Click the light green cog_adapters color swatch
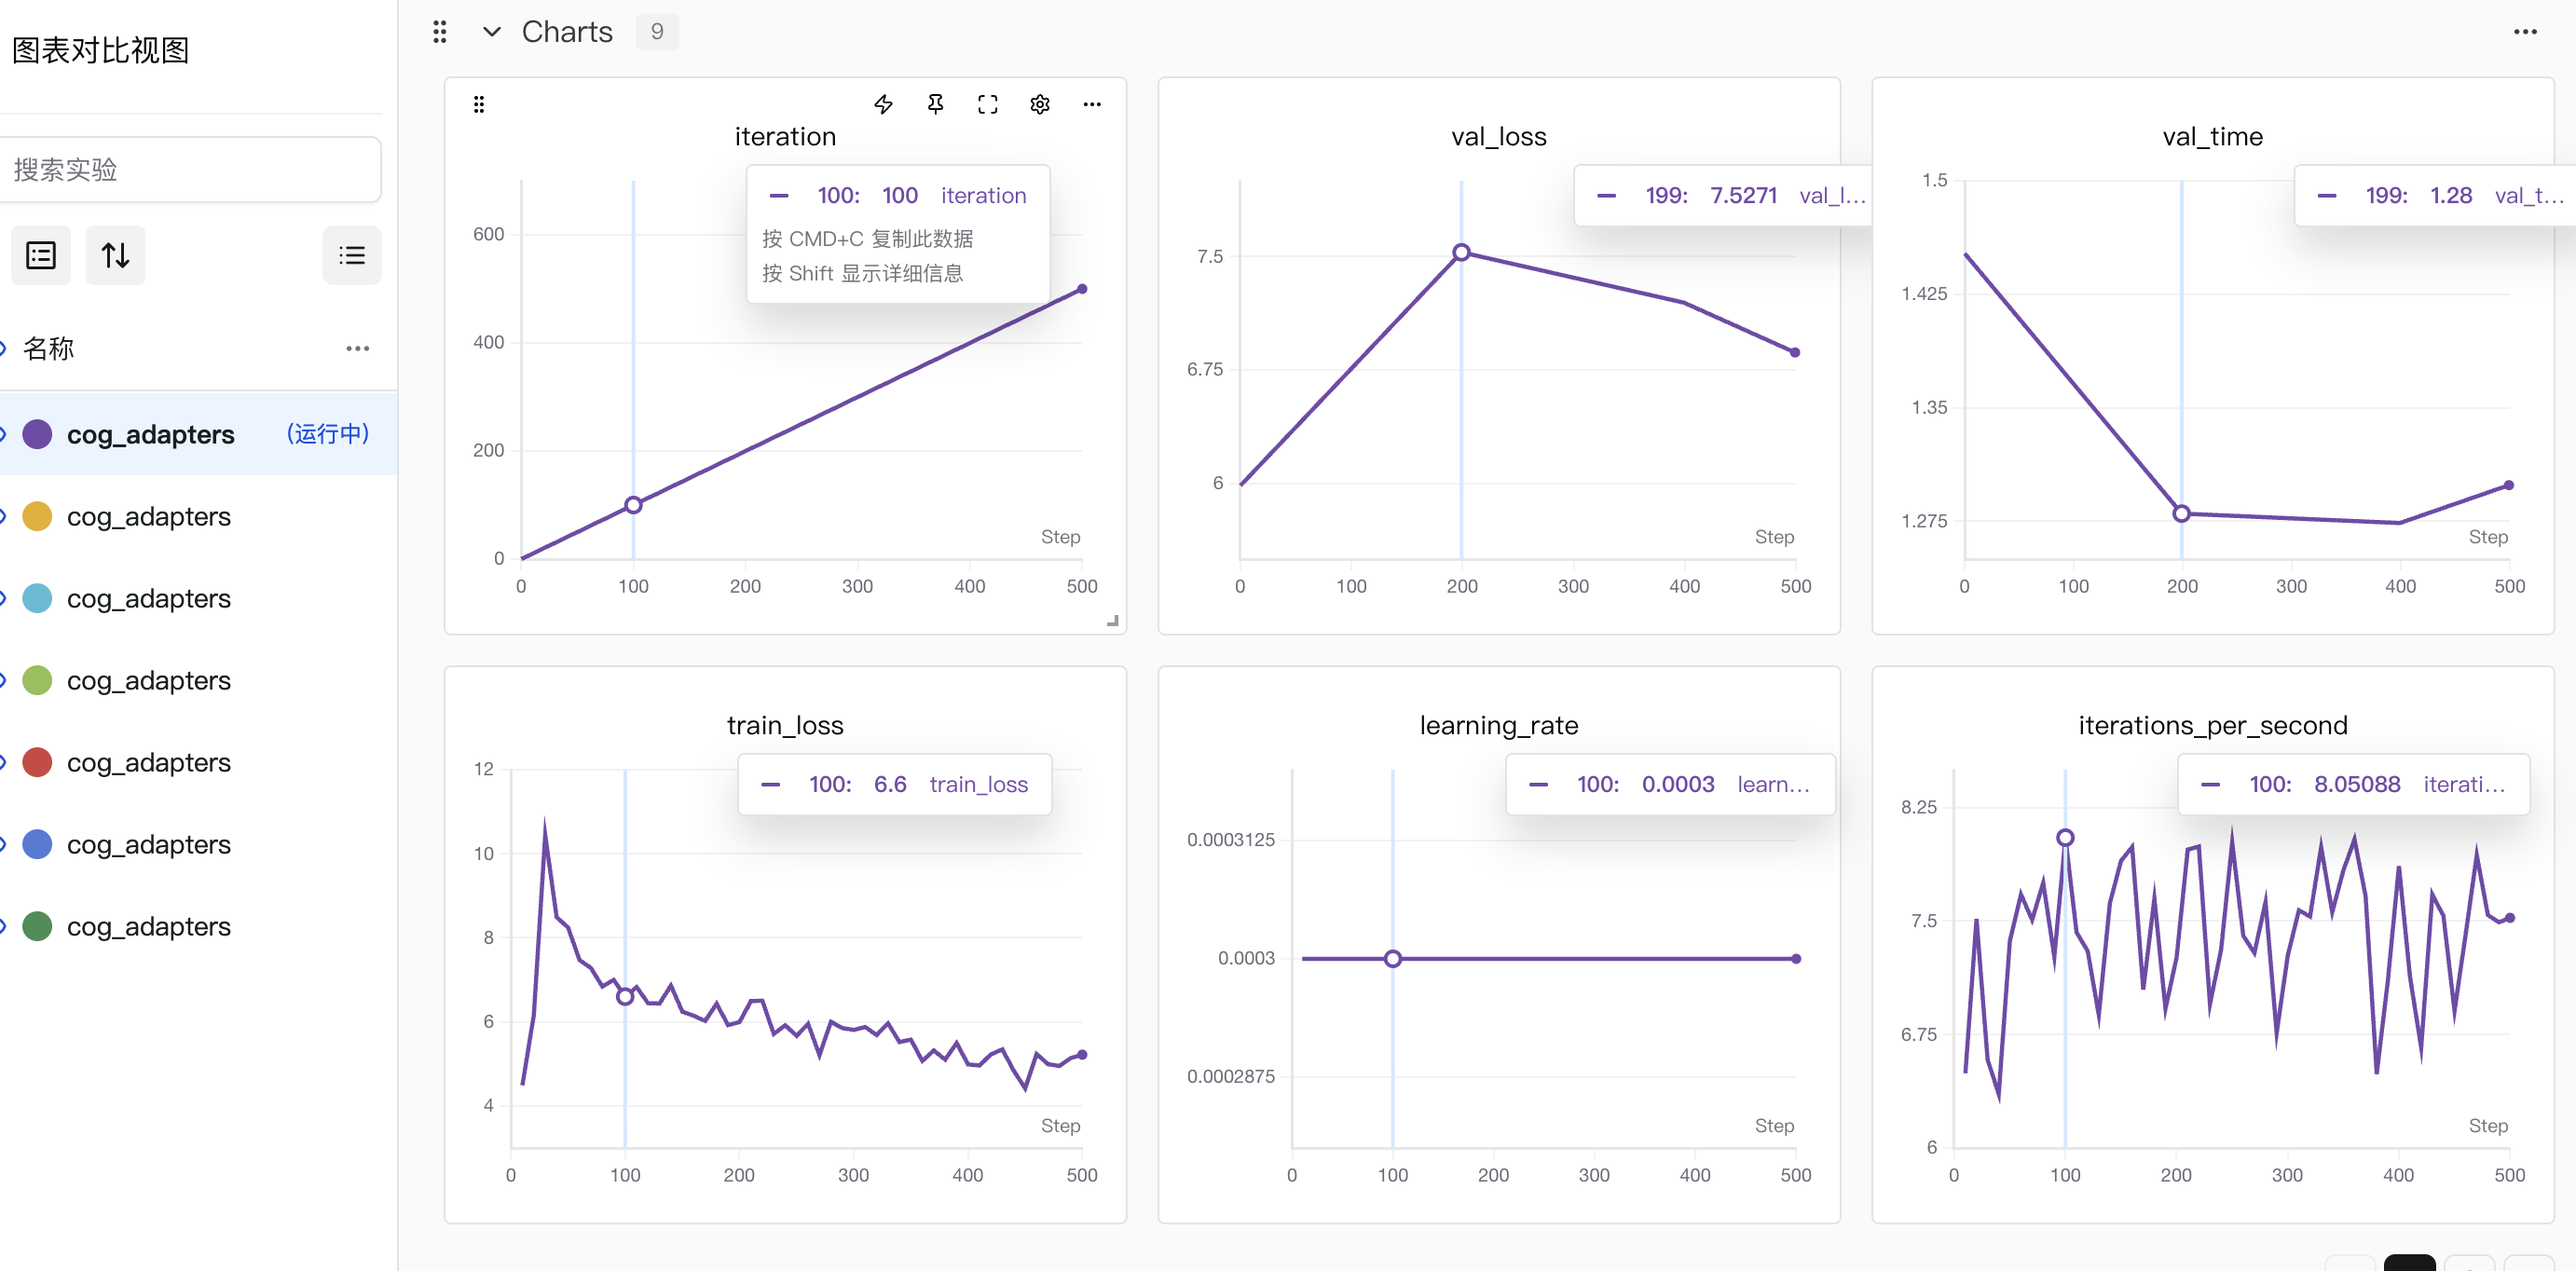The height and width of the screenshot is (1271, 2576). click(x=37, y=680)
